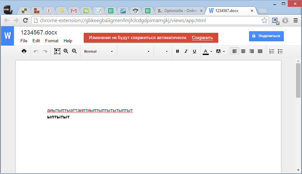Open the Format menu
This screenshot has width=302, height=174.
(x=52, y=41)
